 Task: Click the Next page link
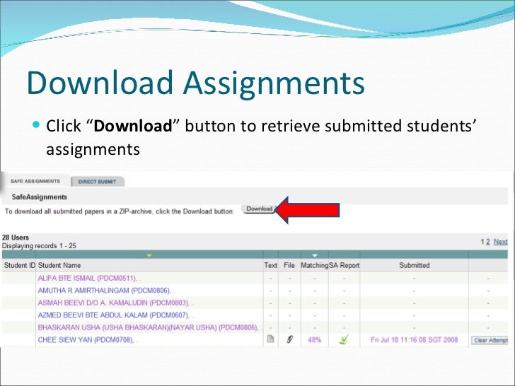coord(501,242)
